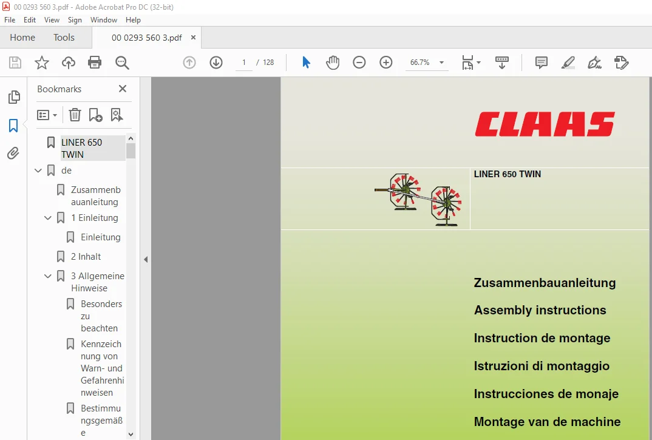Click the bookmarks scrollbar thumb

[131, 151]
